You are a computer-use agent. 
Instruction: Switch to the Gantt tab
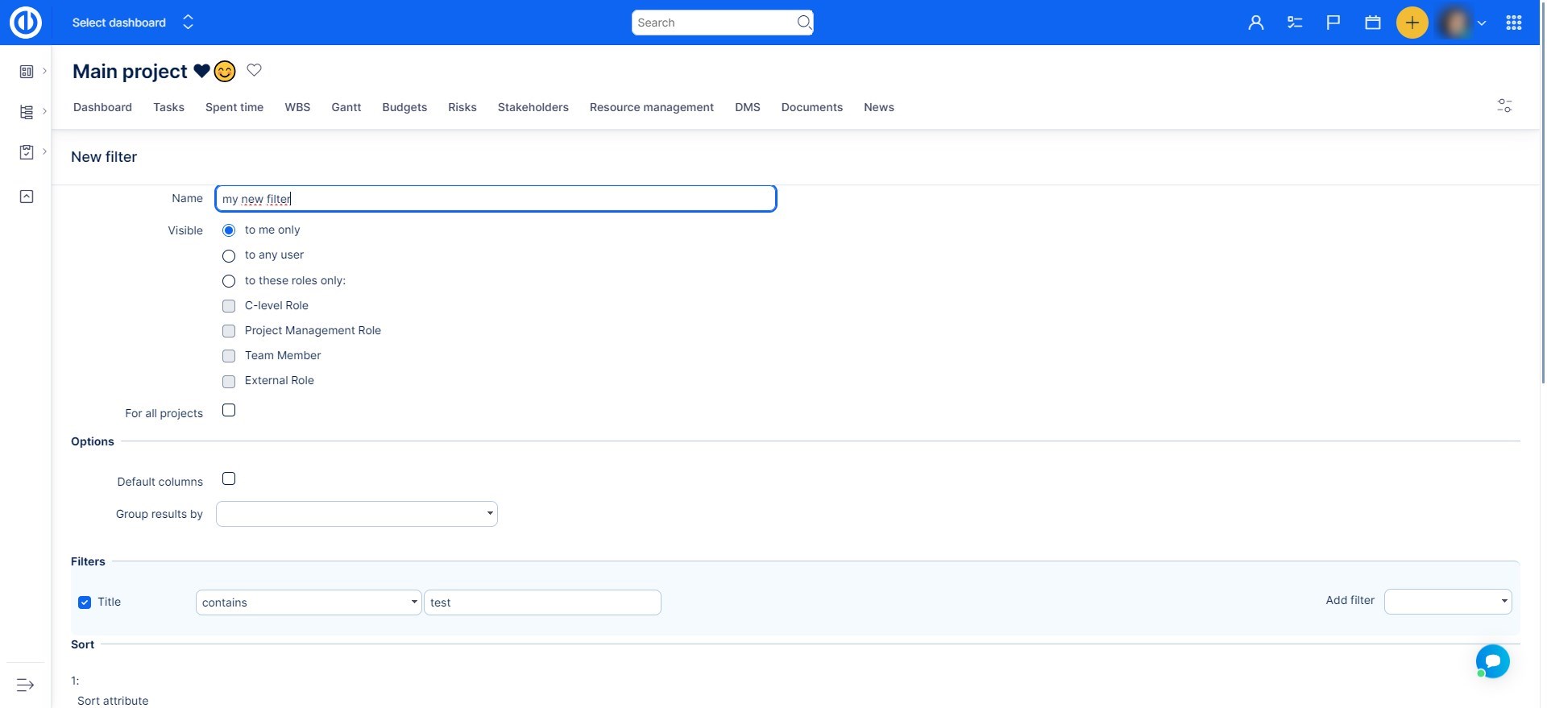[x=346, y=107]
